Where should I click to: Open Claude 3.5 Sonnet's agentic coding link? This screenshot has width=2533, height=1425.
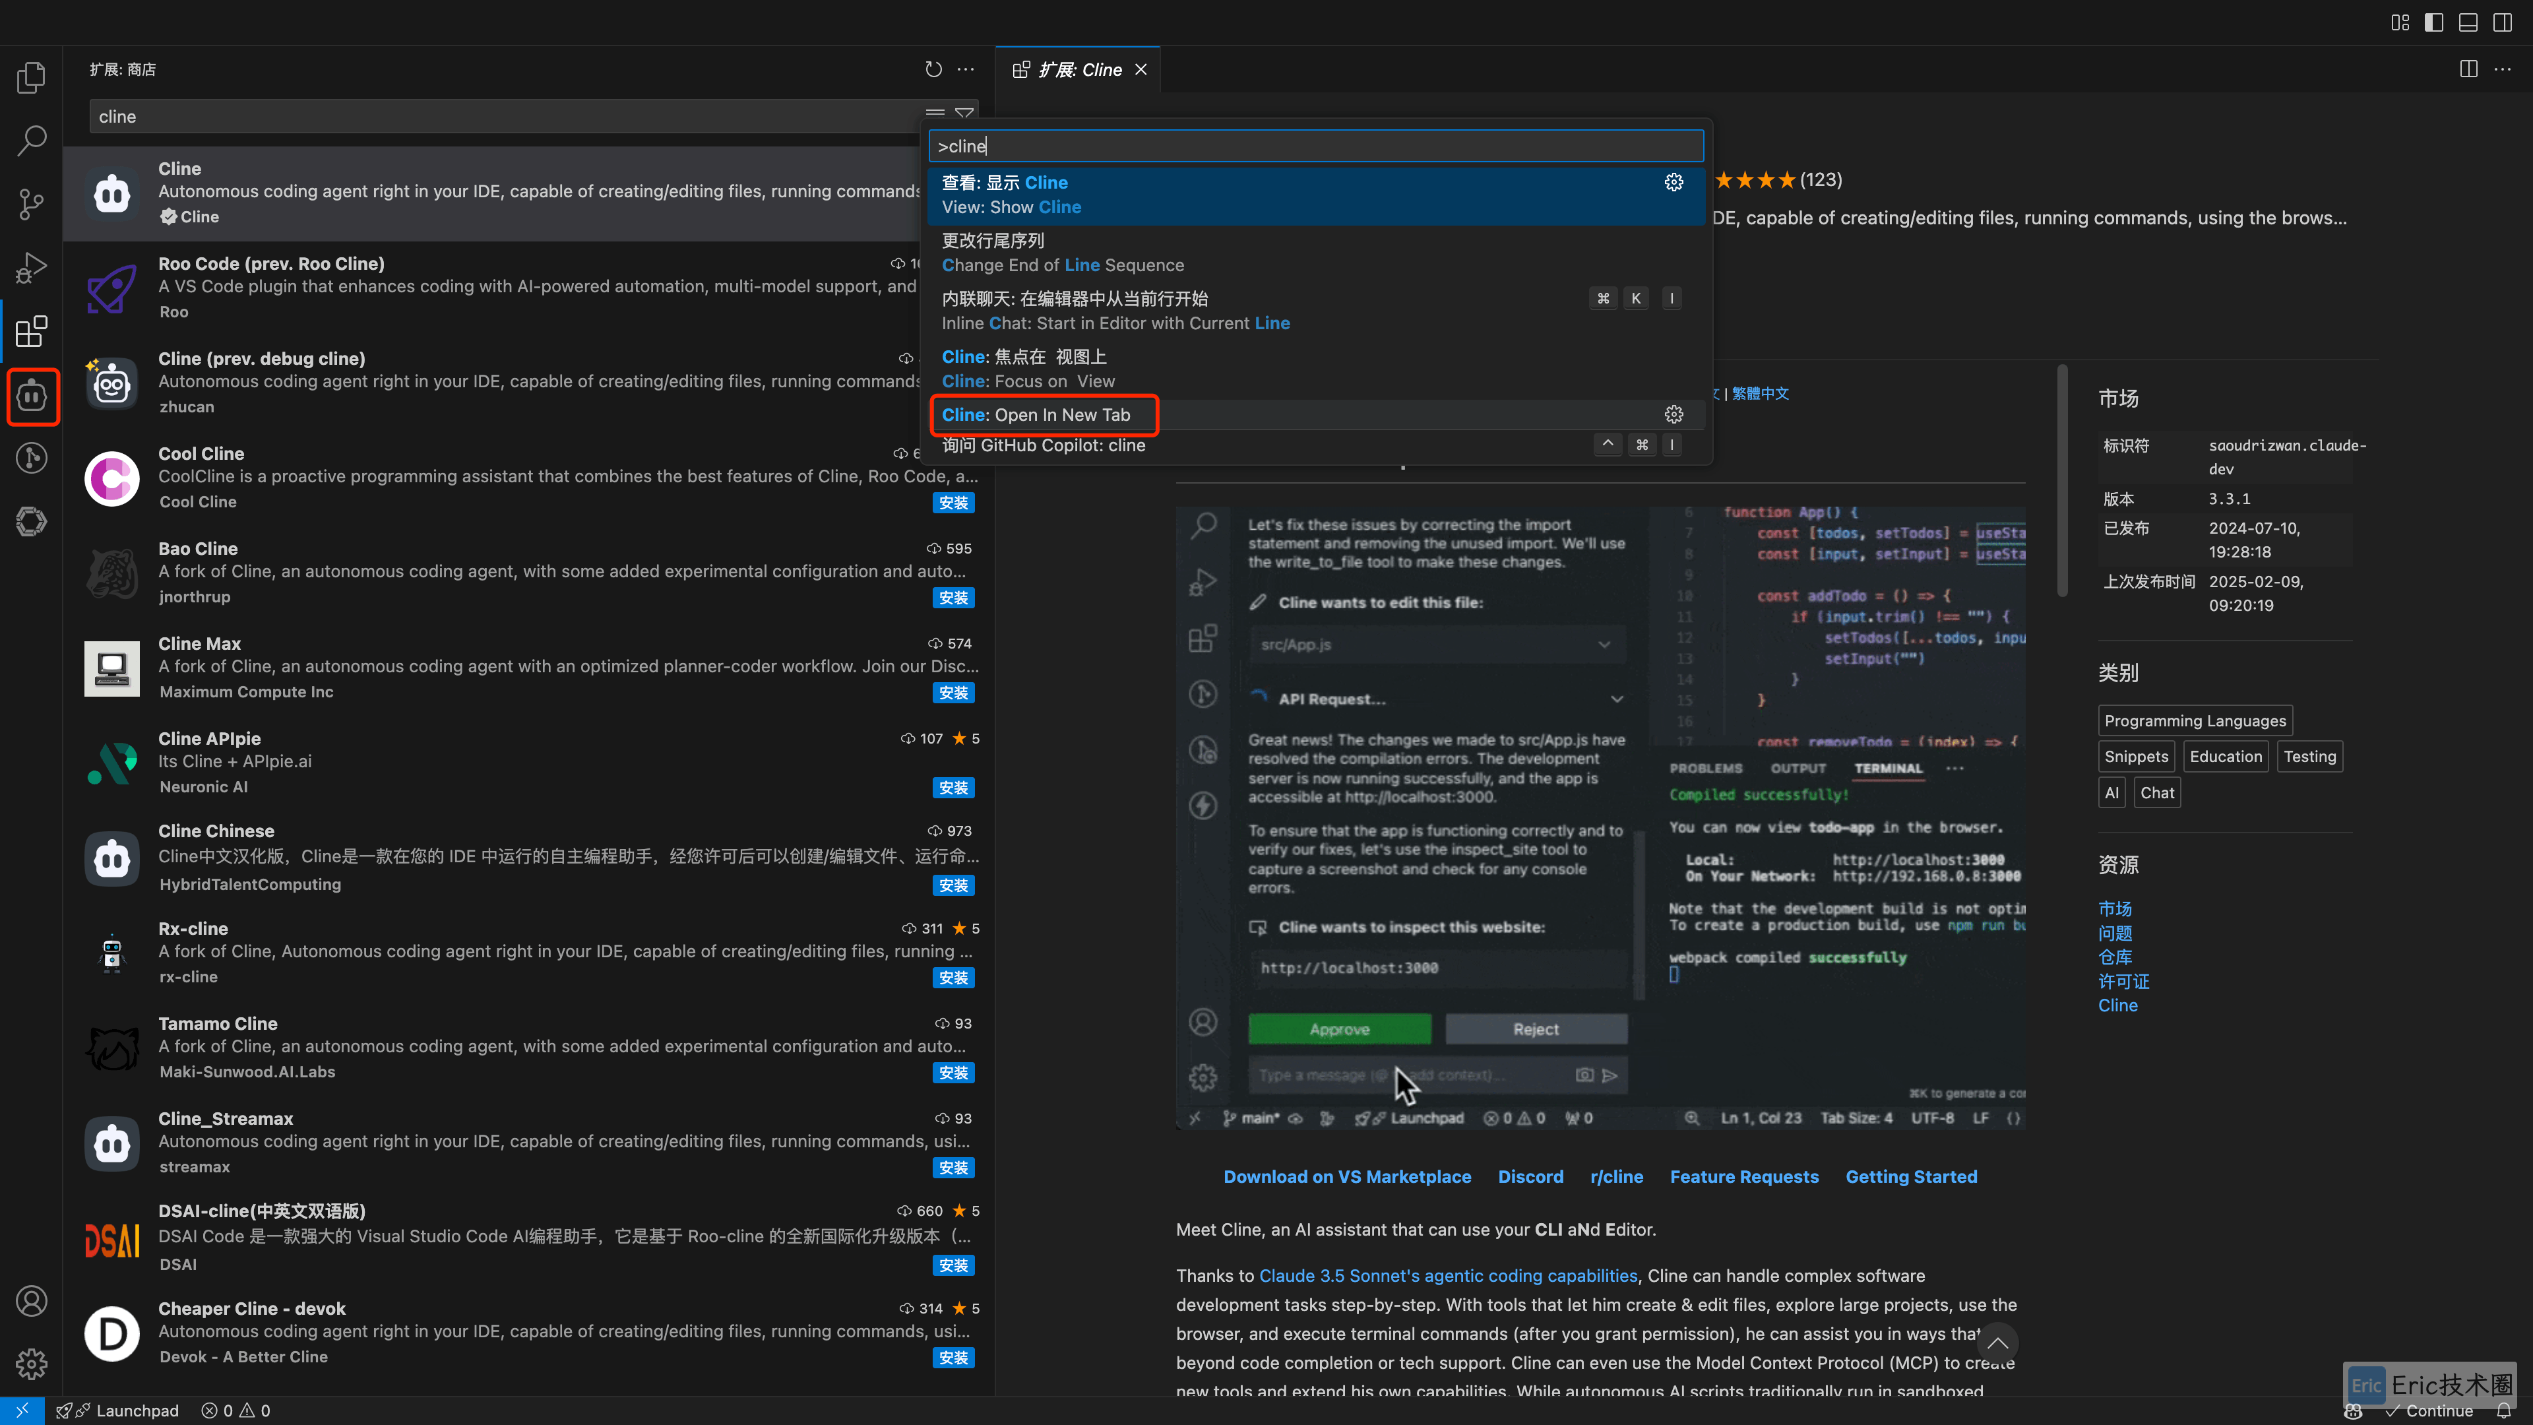pyautogui.click(x=1449, y=1275)
